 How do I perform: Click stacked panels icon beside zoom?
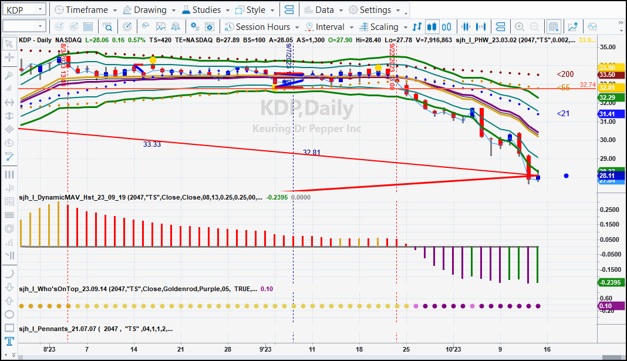click(x=500, y=27)
